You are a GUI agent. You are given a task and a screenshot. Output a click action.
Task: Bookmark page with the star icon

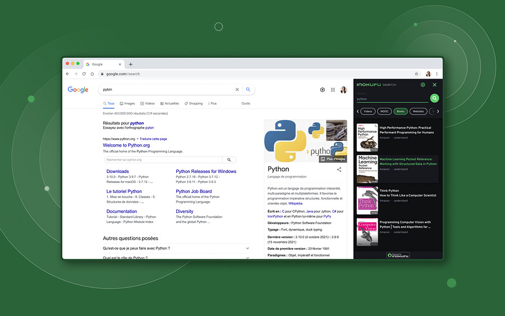(x=416, y=74)
